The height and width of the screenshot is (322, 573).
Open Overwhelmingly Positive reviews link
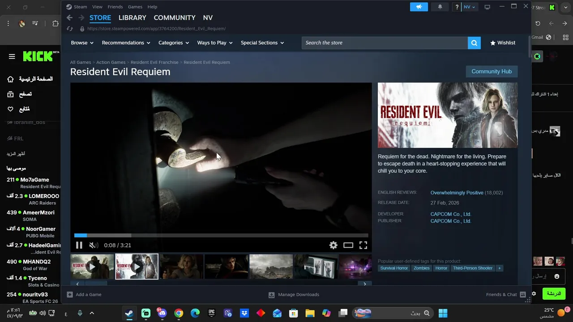click(x=457, y=193)
